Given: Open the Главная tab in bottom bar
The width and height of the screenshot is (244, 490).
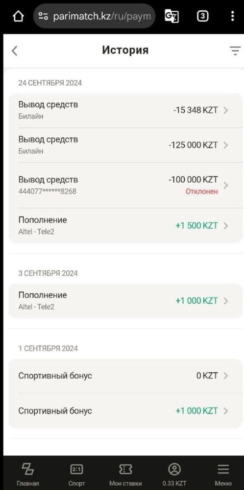Looking at the screenshot, I should [28, 474].
